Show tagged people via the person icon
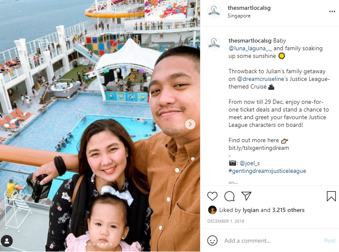The height and width of the screenshot is (252, 339). tap(7, 241)
